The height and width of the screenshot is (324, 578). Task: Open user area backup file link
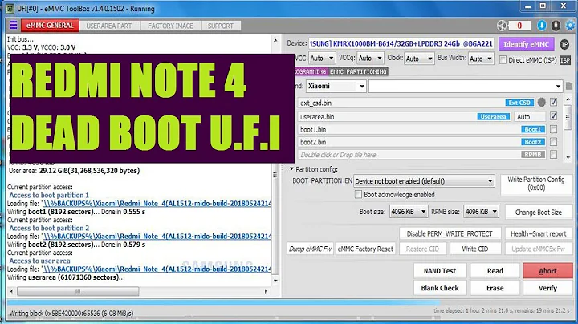tap(157, 269)
